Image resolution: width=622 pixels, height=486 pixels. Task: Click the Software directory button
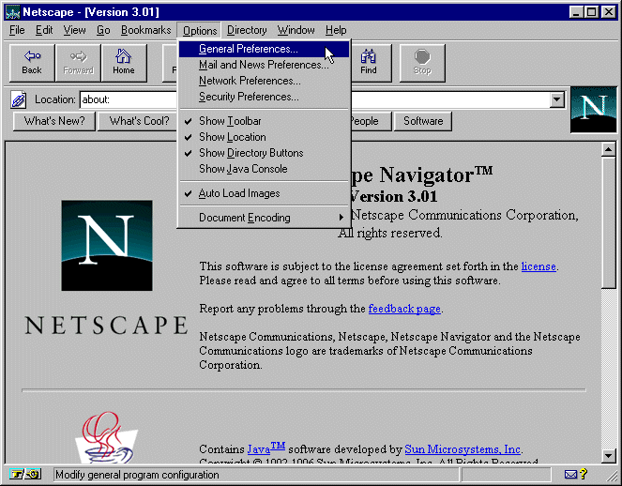click(x=423, y=121)
